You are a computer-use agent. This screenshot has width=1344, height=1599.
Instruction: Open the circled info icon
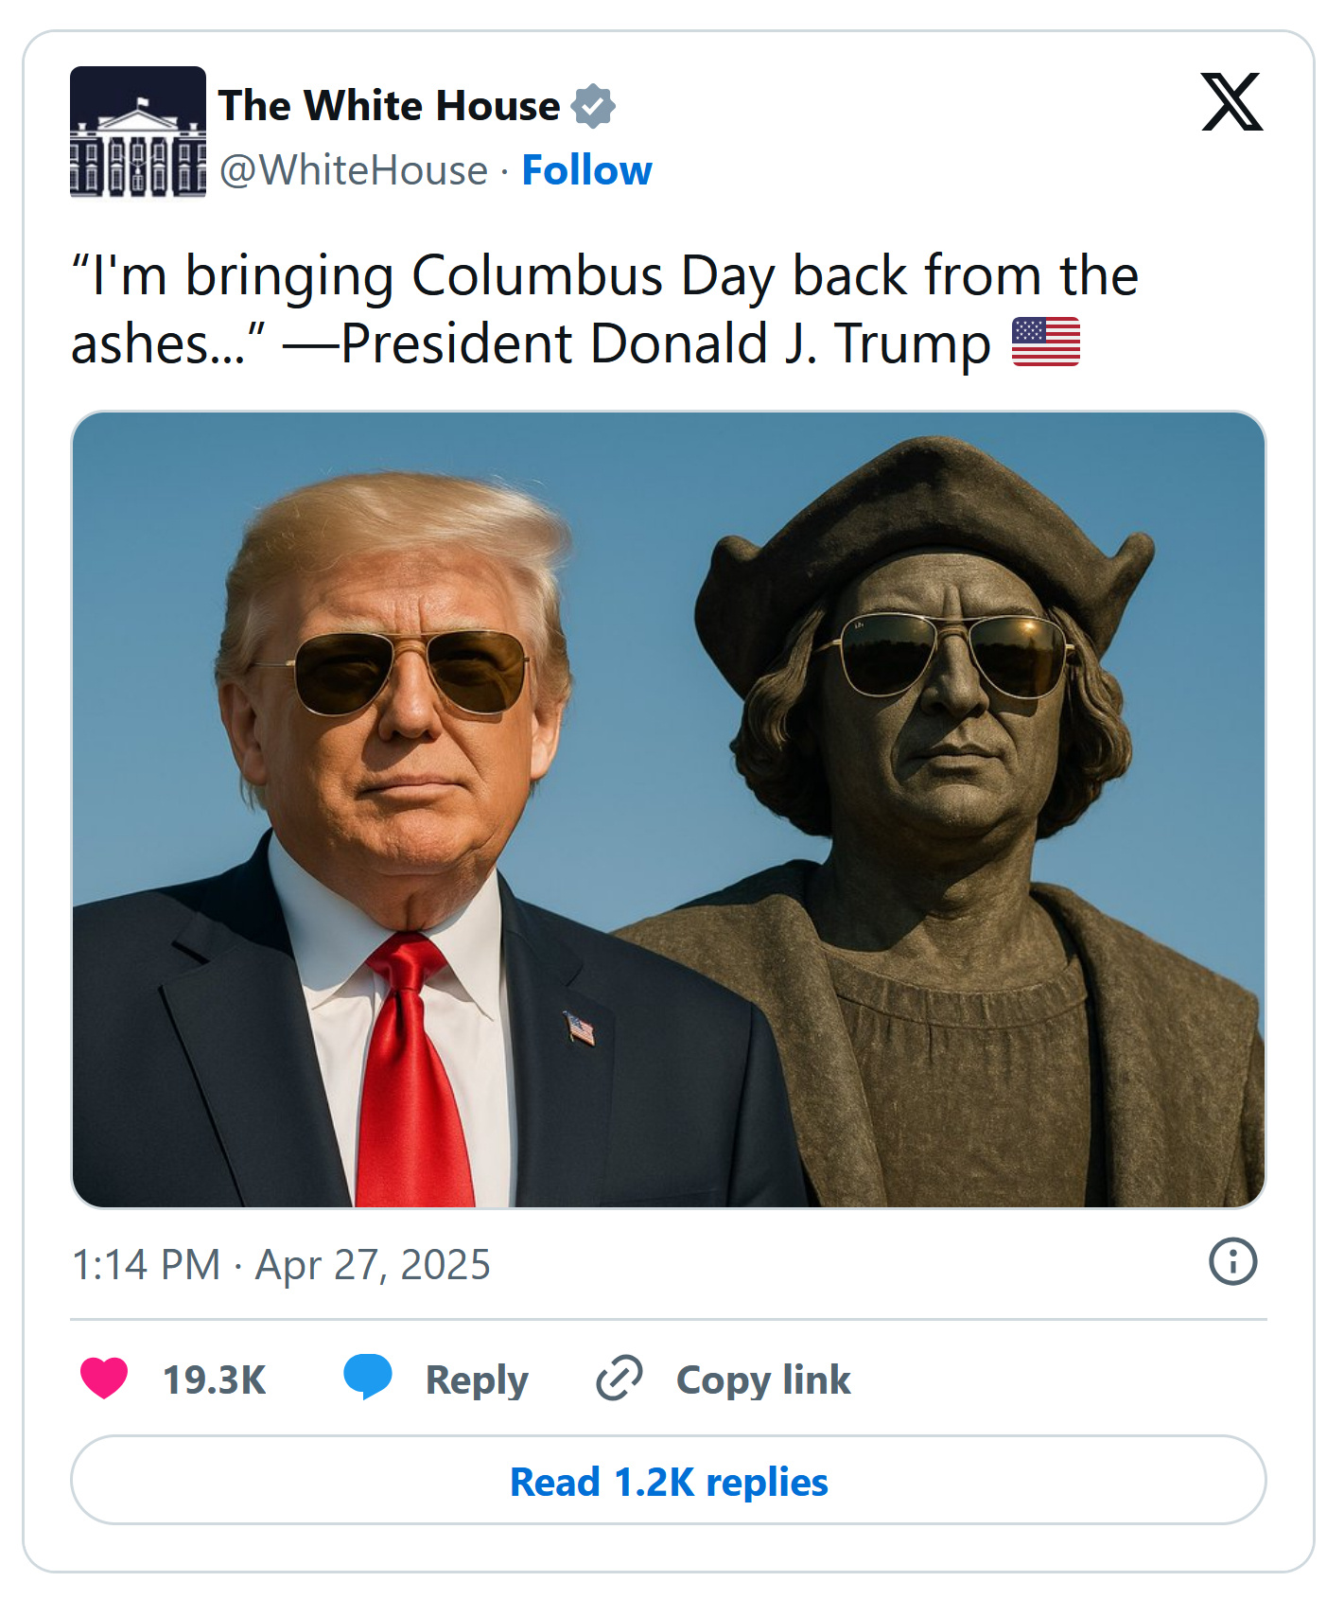(1232, 1261)
